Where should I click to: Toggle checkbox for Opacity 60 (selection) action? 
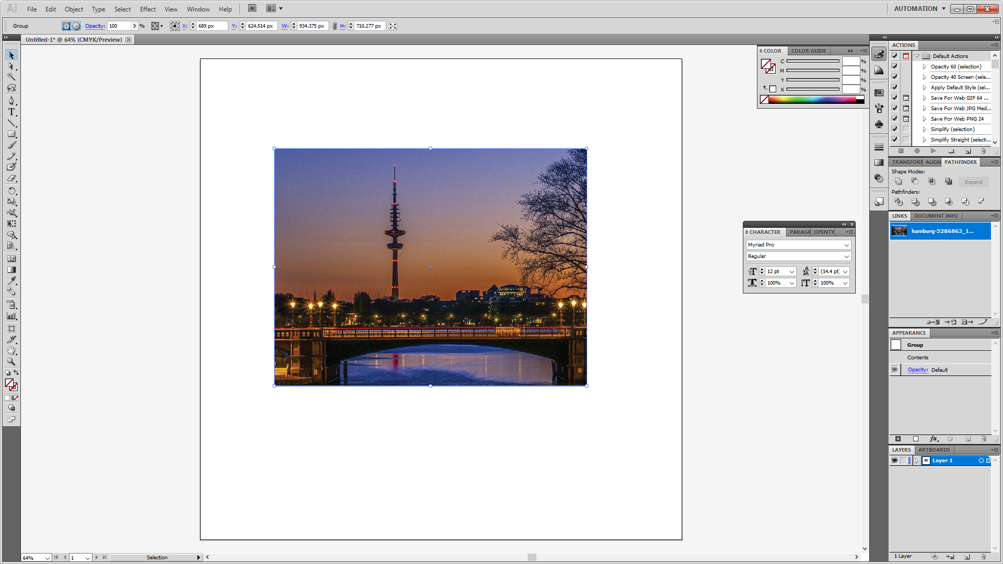[x=894, y=66]
